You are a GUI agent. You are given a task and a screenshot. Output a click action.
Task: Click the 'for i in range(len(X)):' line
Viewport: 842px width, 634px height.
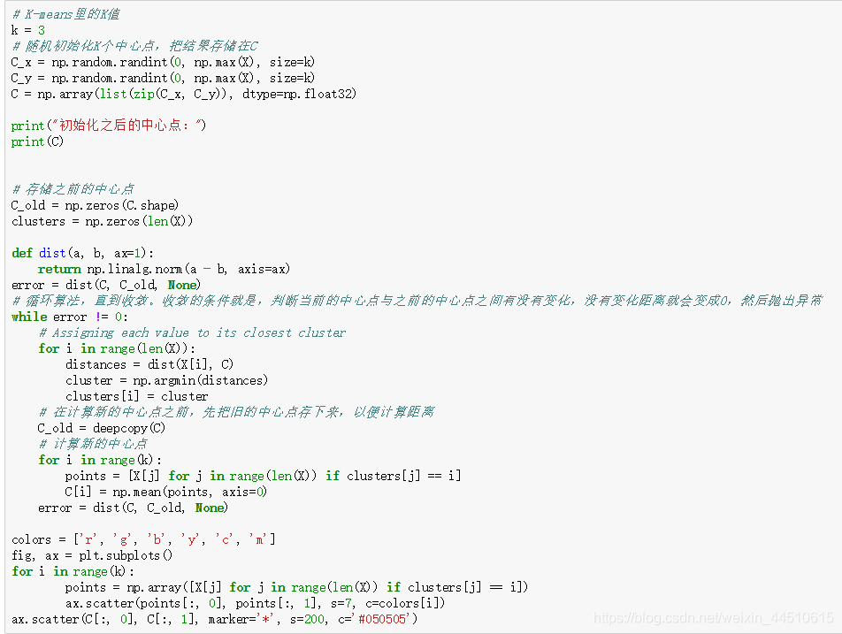pos(117,349)
